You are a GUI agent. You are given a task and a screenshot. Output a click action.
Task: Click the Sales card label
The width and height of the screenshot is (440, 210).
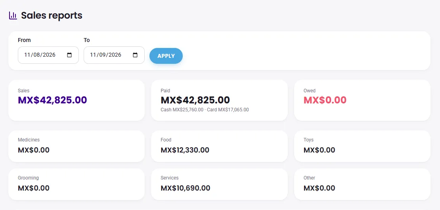click(x=23, y=91)
